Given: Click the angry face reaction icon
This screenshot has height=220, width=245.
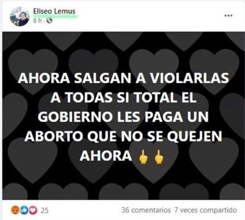Looking at the screenshot, I should [15, 210].
